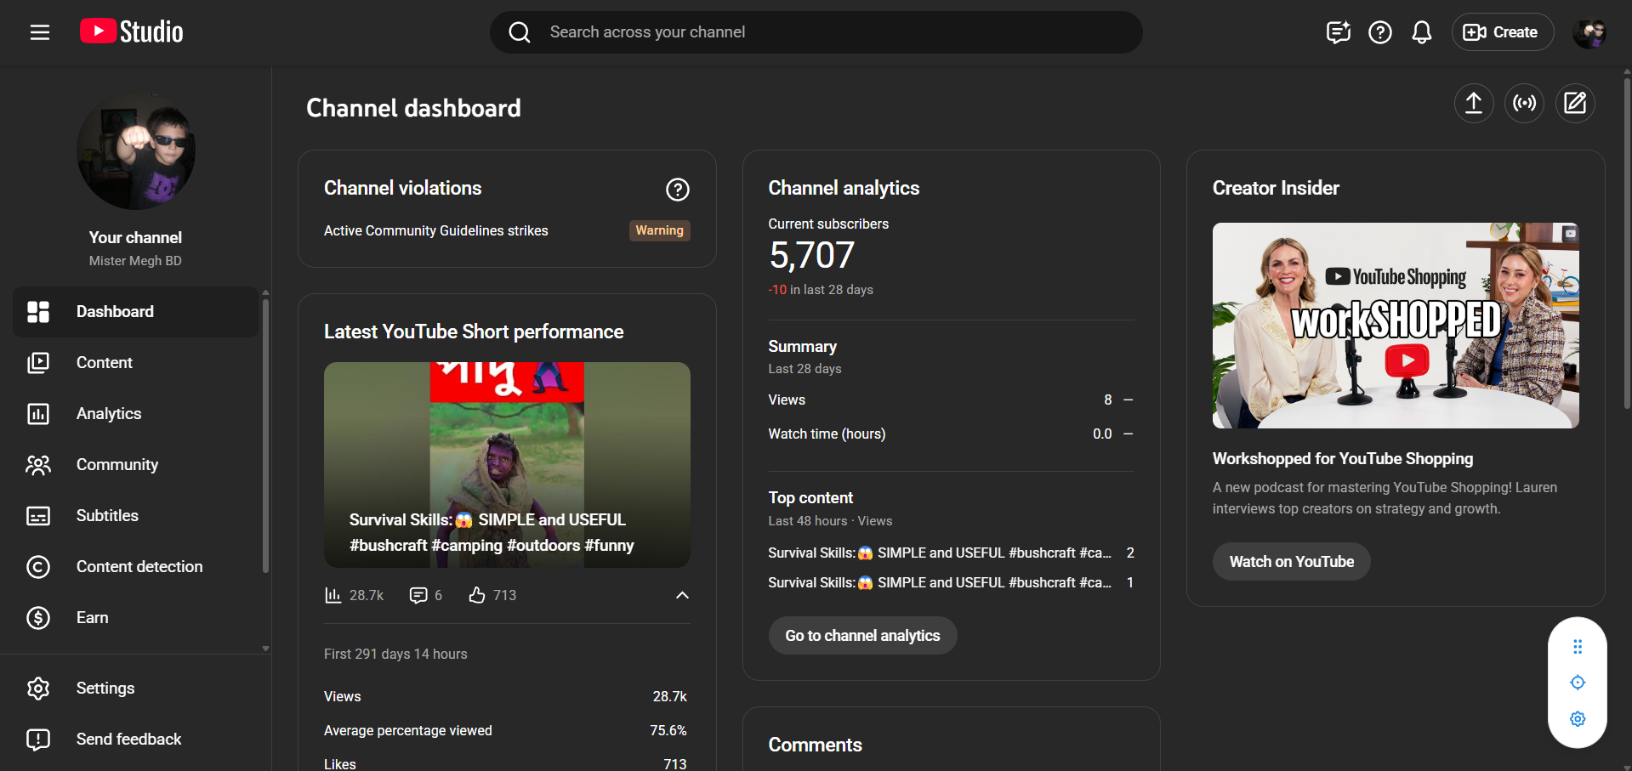Open Send feedback in the sidebar
Image resolution: width=1632 pixels, height=771 pixels.
pyautogui.click(x=136, y=740)
